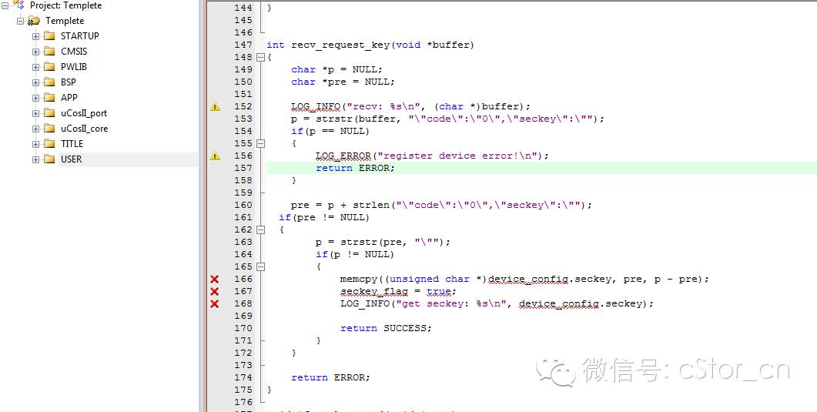Click the Project: Templete project icon
817x412 pixels.
18,5
